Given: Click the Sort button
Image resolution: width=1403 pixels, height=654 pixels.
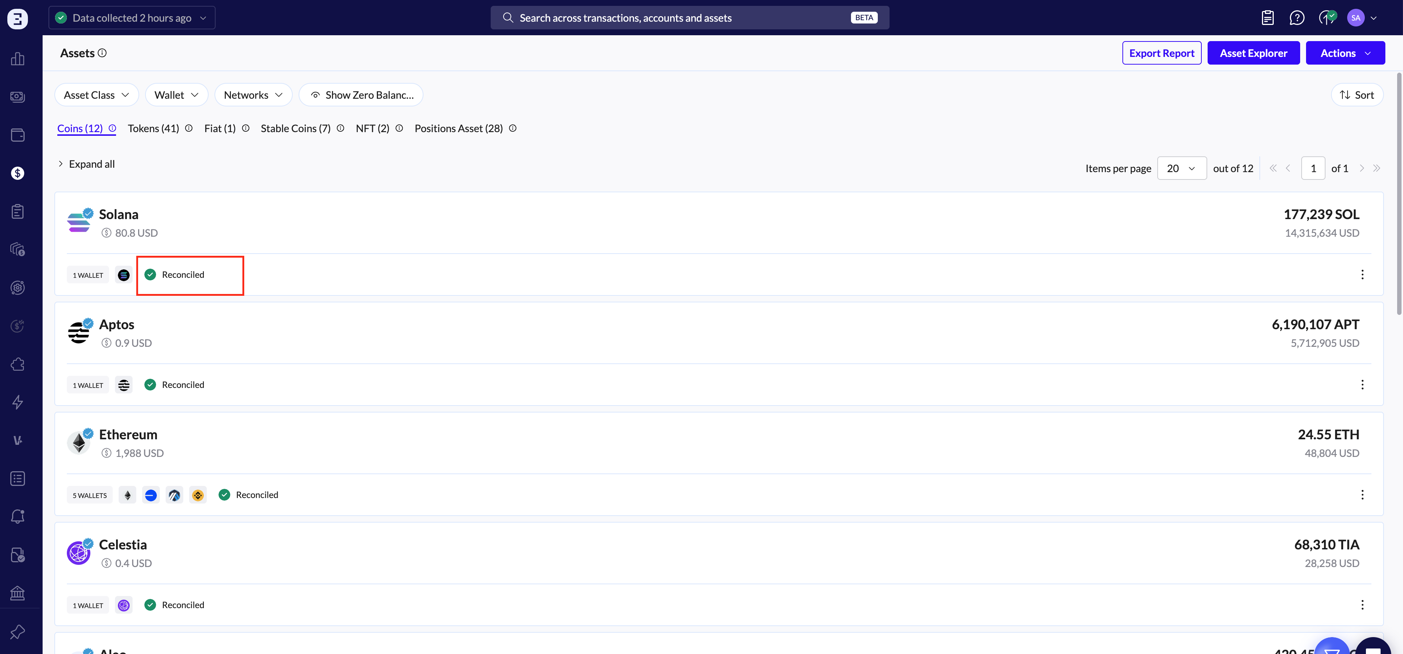Looking at the screenshot, I should click(x=1357, y=95).
